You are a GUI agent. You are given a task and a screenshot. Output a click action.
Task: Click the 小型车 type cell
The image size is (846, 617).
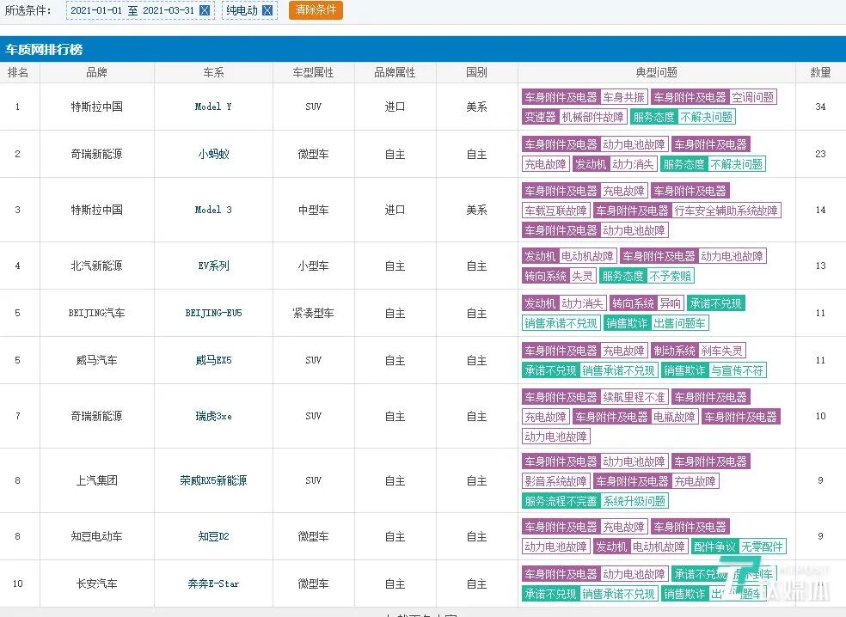tap(313, 266)
